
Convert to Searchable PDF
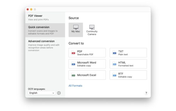click(x=87, y=53)
